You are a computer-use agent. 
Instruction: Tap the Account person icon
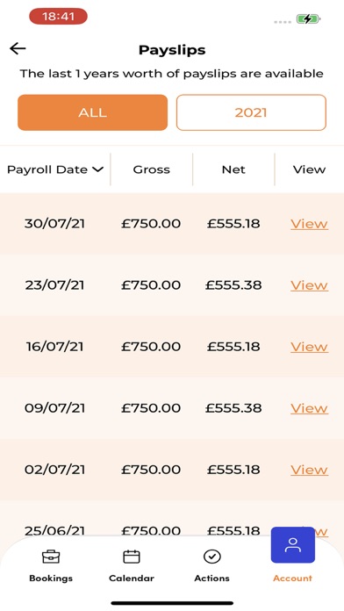coord(292,545)
